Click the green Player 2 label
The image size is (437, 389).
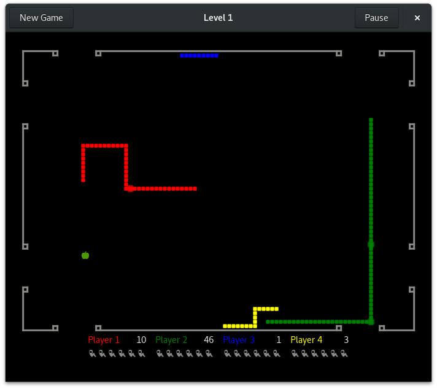(171, 340)
